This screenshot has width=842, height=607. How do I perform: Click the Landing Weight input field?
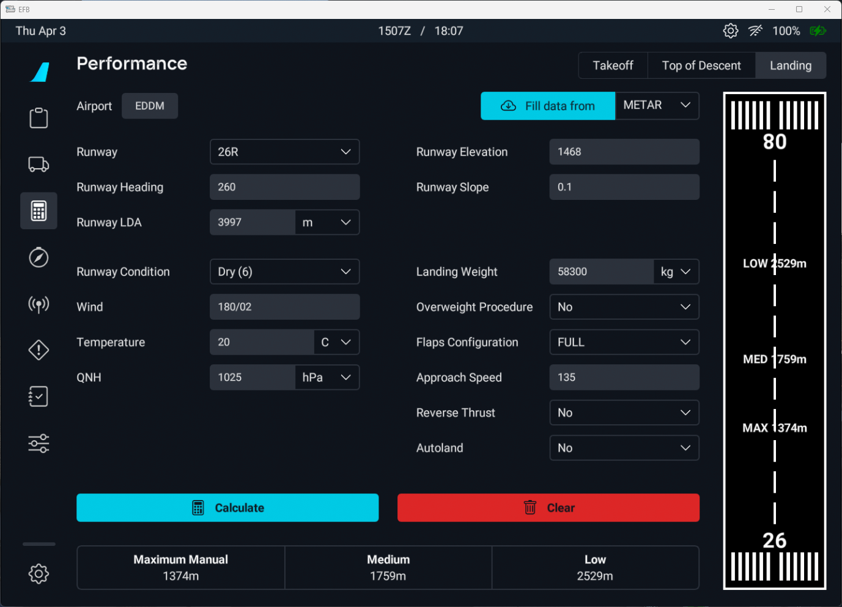click(x=601, y=271)
